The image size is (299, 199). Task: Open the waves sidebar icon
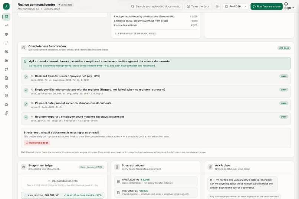6,43
